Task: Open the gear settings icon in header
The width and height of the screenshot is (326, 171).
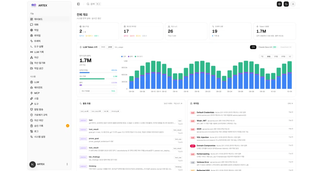Action: coord(279,4)
